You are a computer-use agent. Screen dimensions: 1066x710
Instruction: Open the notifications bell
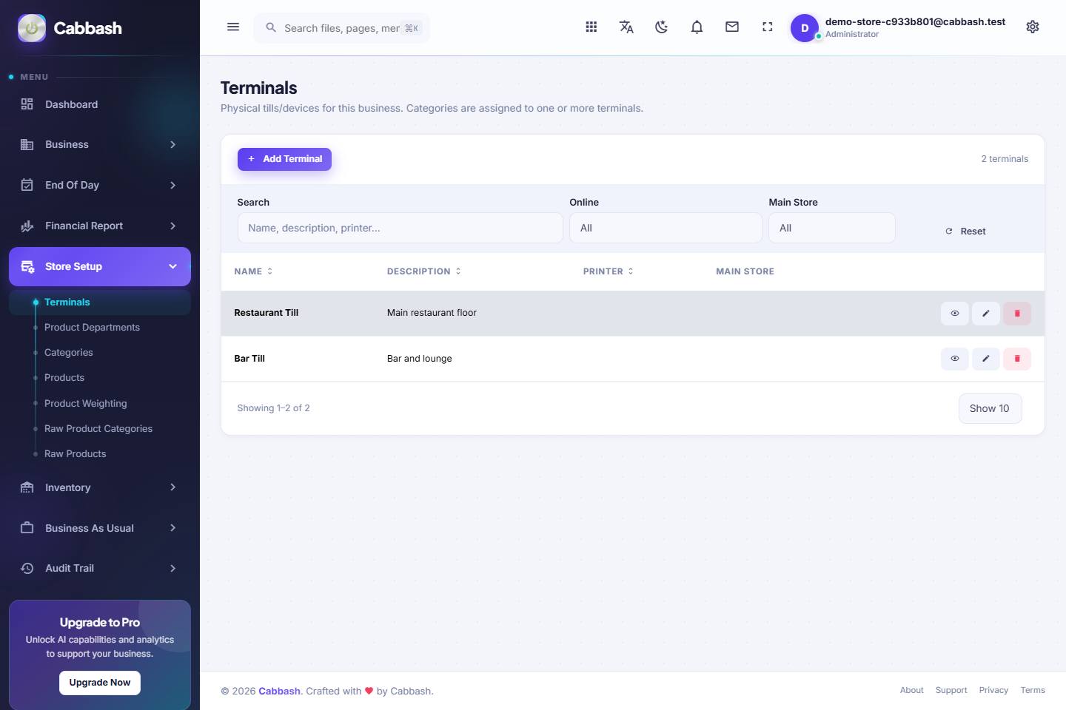coord(697,27)
